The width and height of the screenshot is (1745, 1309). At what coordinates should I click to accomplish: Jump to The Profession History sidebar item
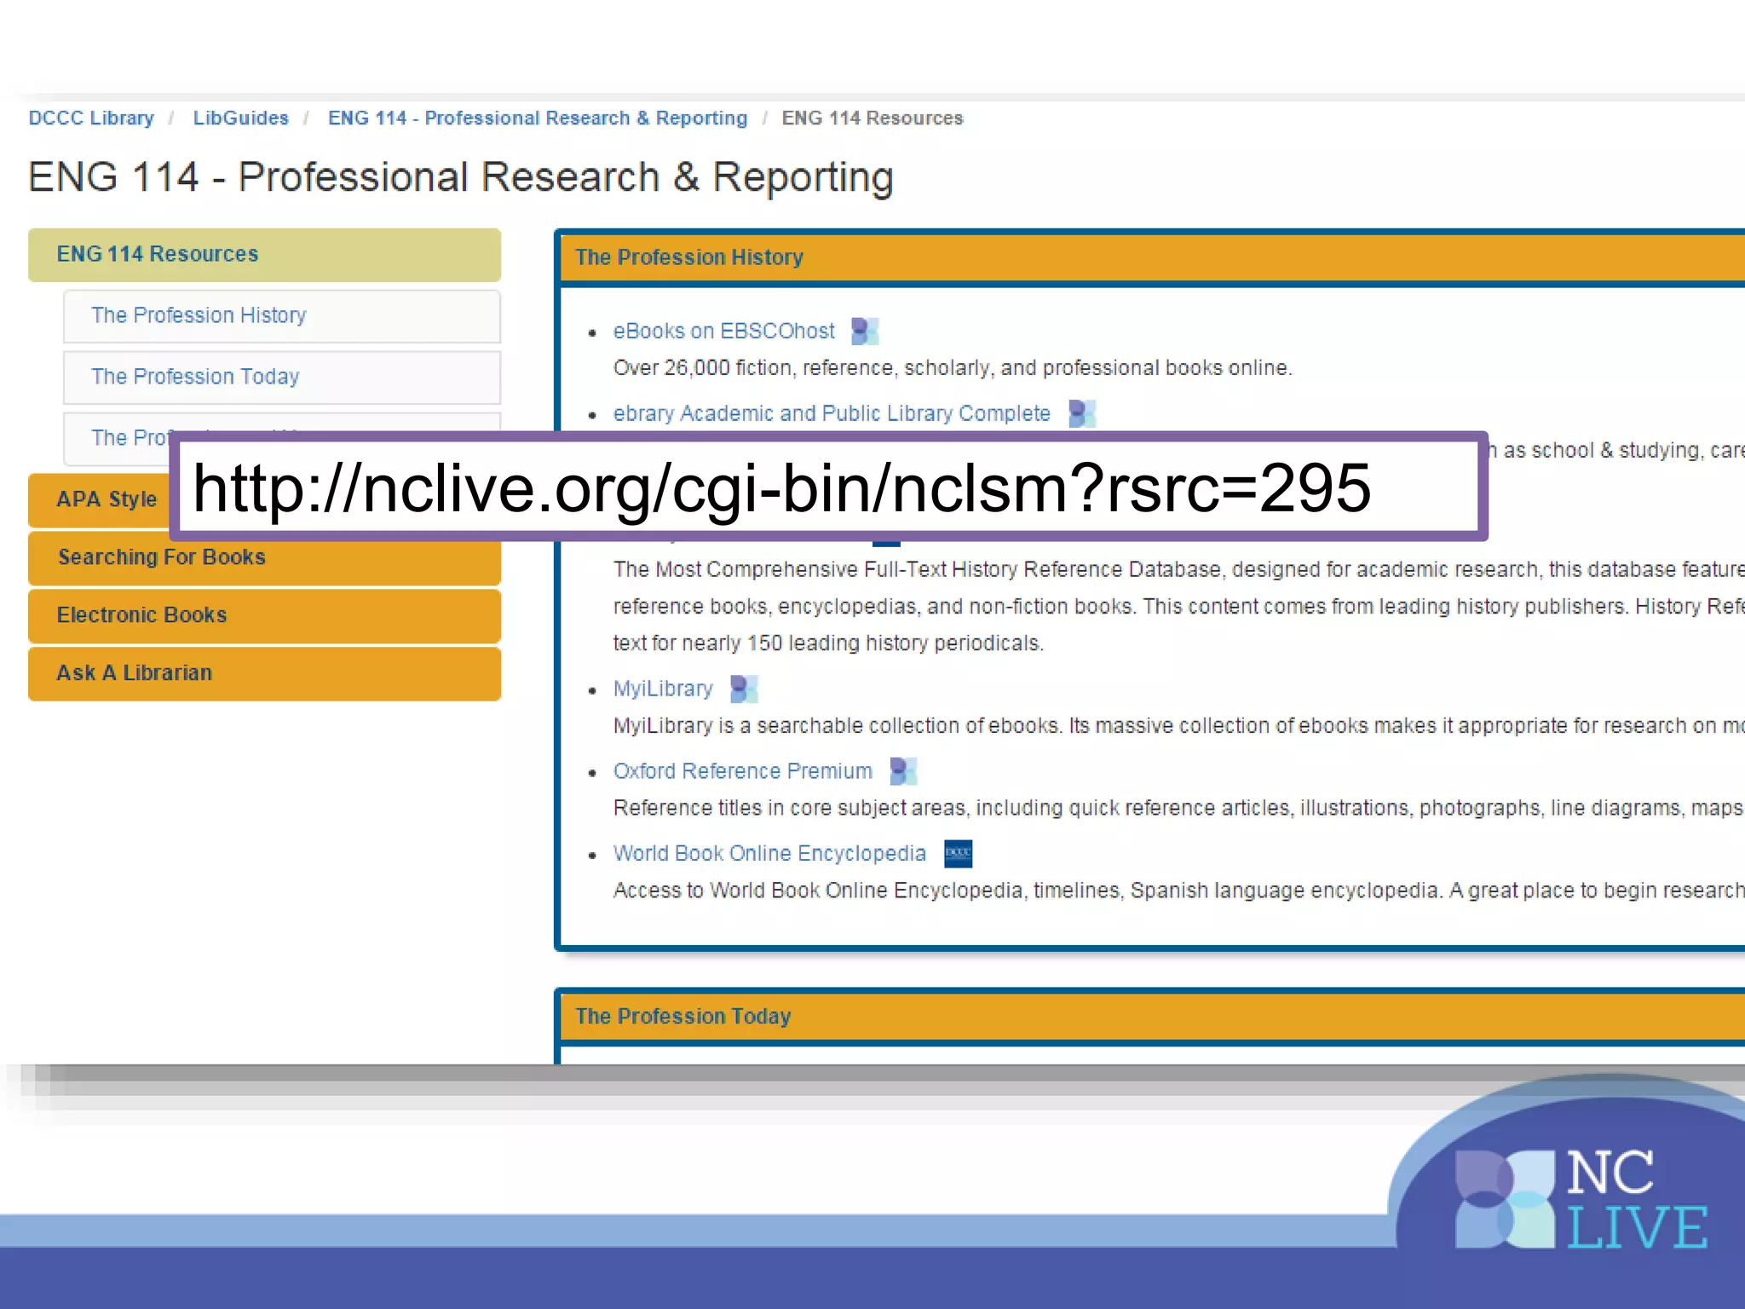click(x=282, y=316)
